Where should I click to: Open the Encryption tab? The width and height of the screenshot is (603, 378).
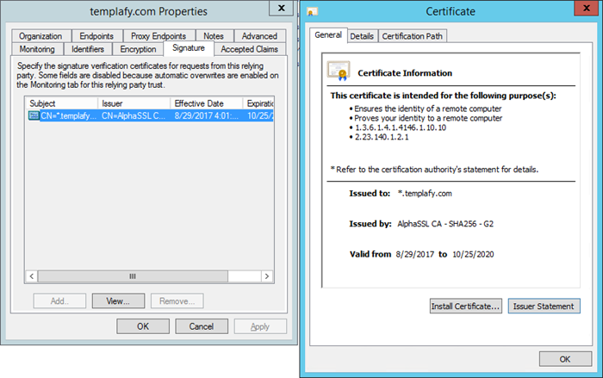[x=138, y=49]
